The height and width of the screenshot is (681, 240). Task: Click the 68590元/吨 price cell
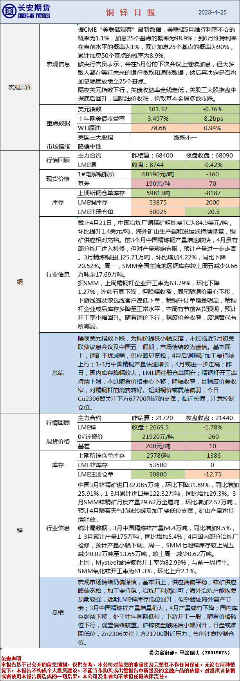(x=158, y=174)
